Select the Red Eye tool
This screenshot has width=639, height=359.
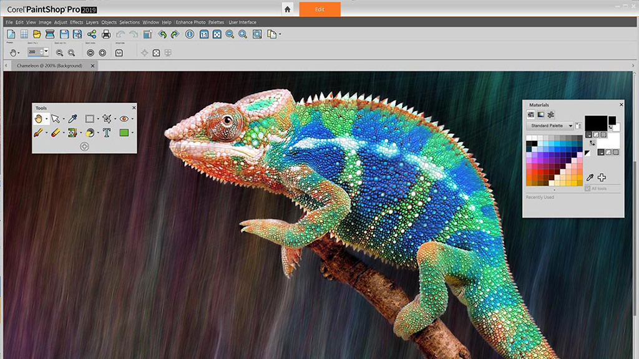coord(124,118)
